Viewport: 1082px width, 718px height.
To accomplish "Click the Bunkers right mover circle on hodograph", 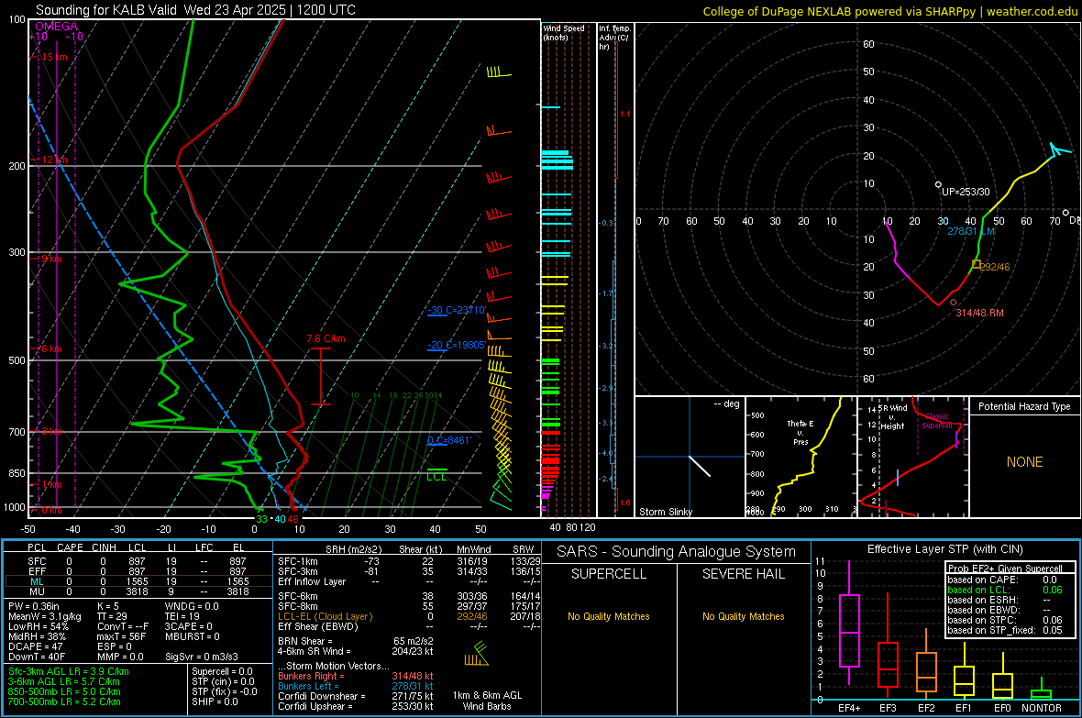I will (x=954, y=303).
